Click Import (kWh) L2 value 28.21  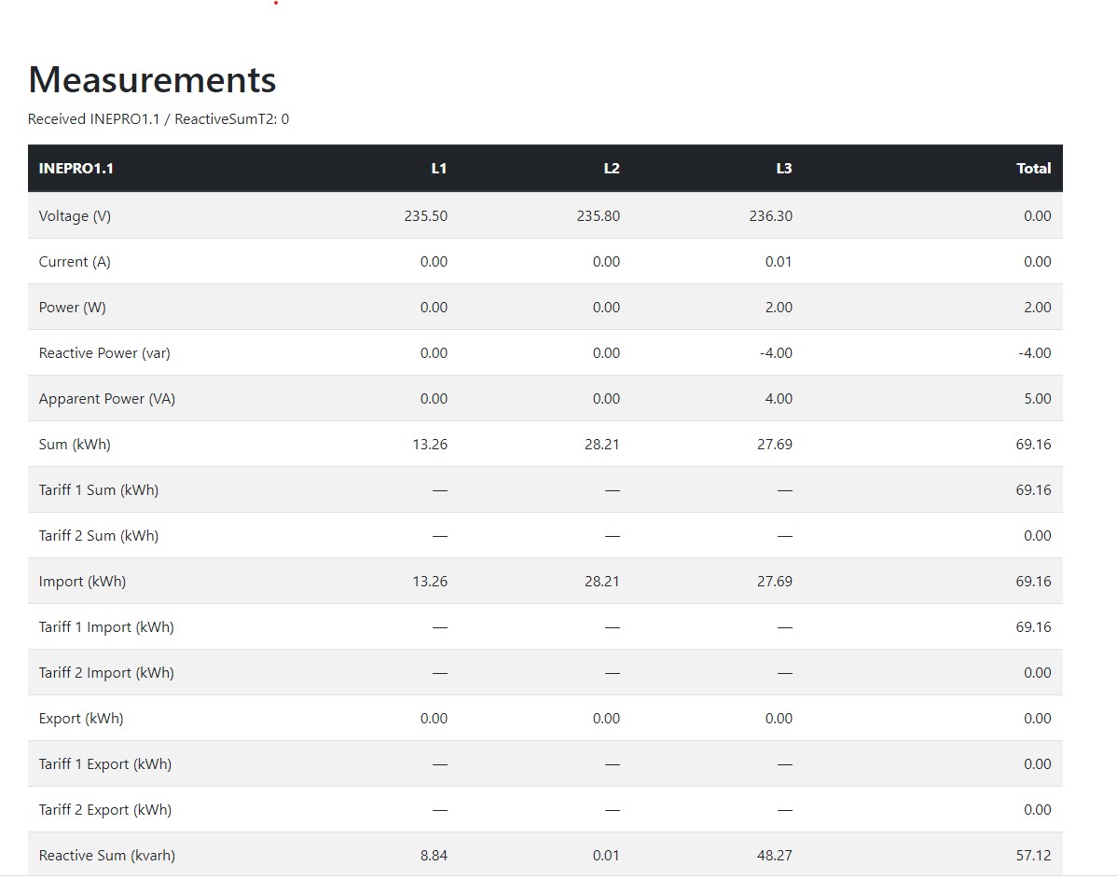602,581
